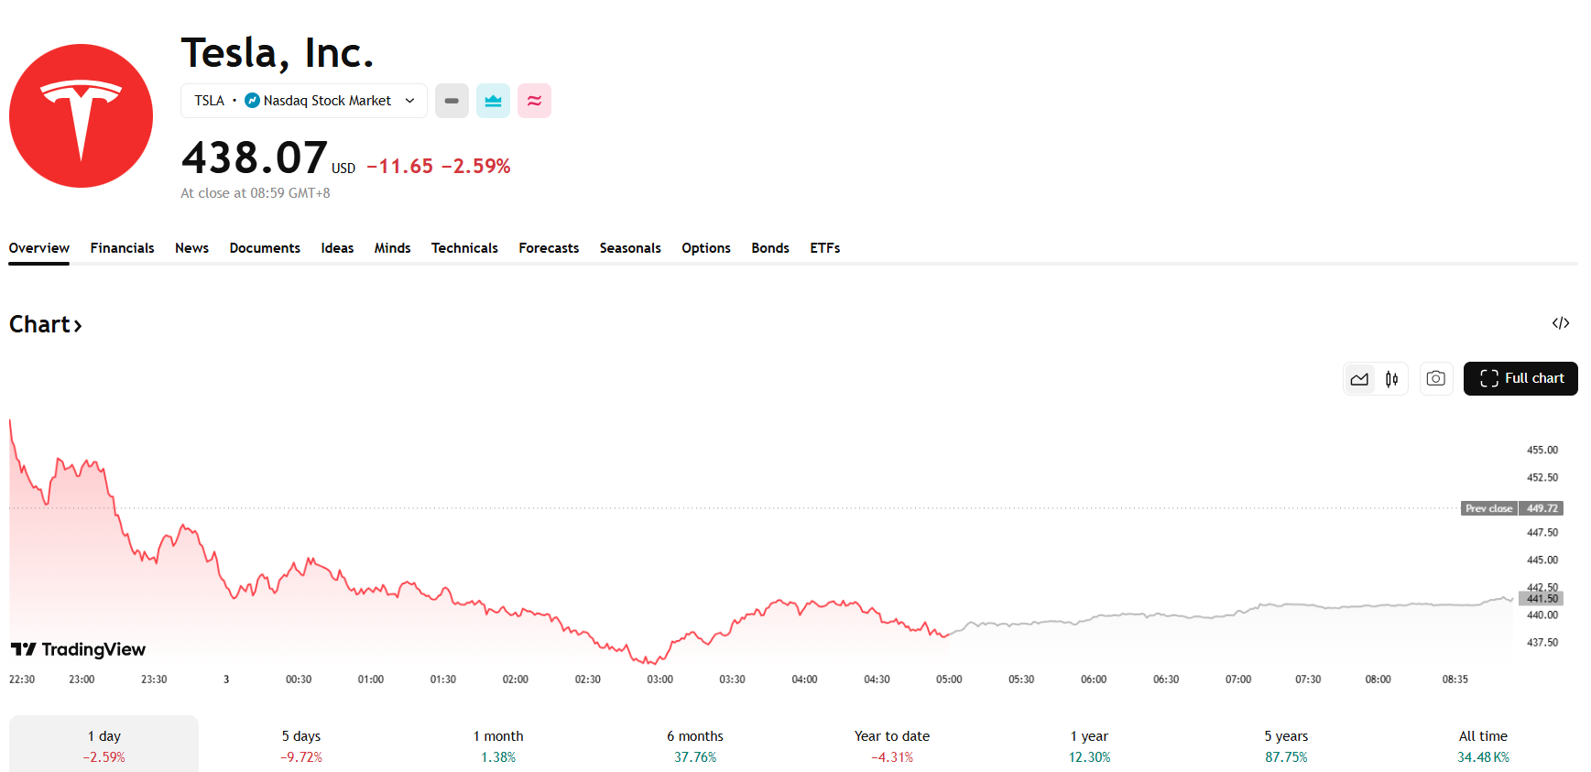Select the 5 years range
Viewport: 1591px width, 772px height.
click(x=1286, y=745)
